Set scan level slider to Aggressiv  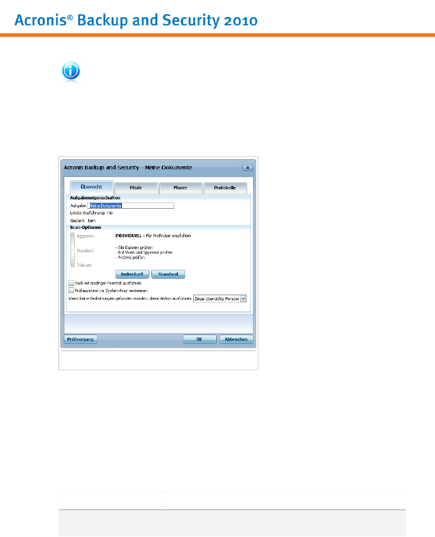[x=73, y=236]
